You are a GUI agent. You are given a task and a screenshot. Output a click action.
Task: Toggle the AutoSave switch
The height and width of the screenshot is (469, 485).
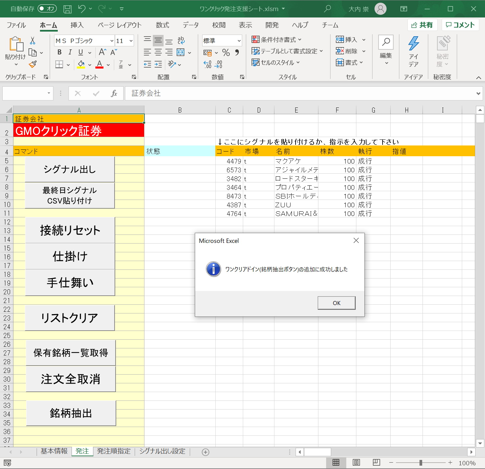[47, 9]
